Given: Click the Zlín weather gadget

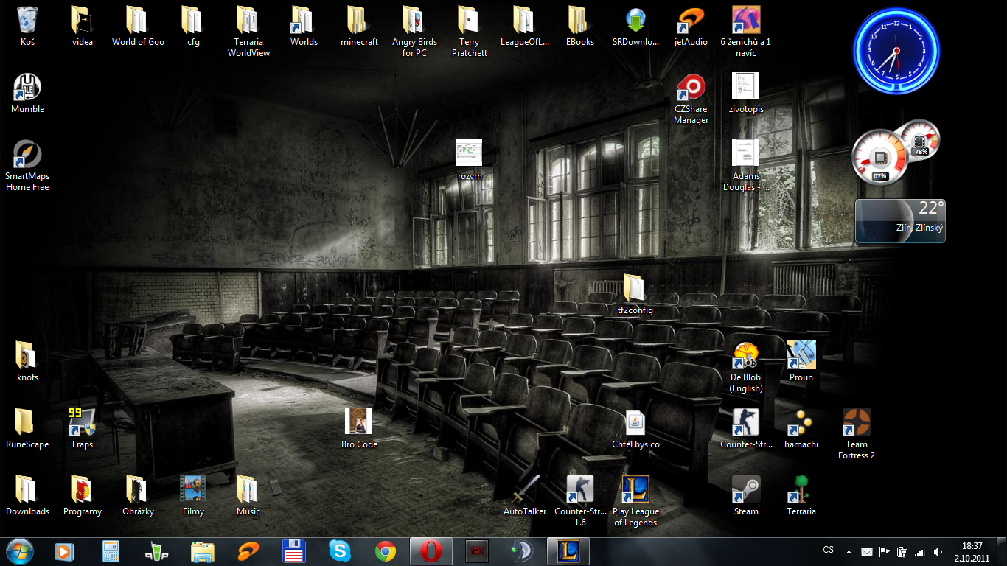Looking at the screenshot, I should tap(900, 220).
